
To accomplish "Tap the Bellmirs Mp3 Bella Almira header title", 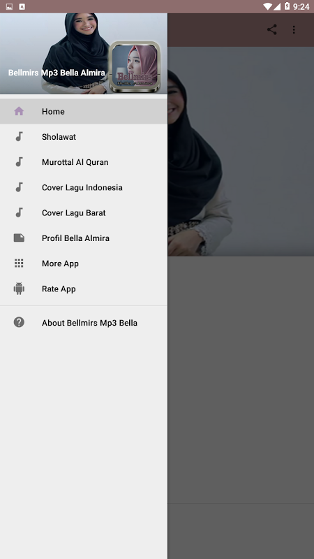I will pos(57,73).
